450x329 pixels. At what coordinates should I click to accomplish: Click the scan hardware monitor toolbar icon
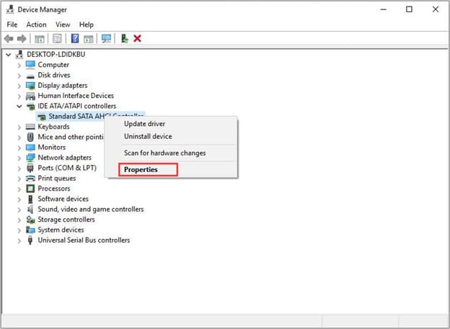tap(106, 38)
